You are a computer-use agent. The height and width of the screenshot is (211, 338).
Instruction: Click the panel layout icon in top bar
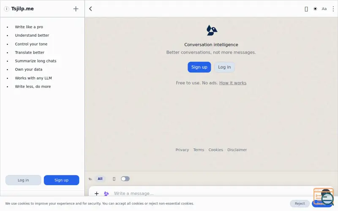pos(306,9)
